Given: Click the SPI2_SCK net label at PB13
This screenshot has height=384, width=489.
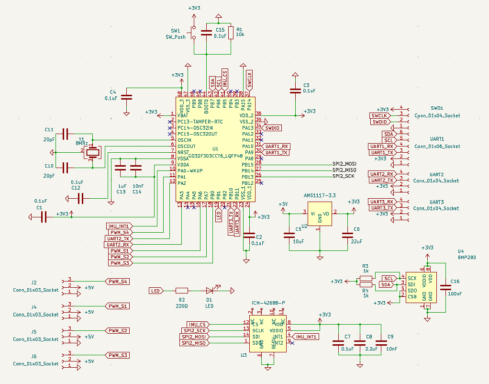Looking at the screenshot, I should (344, 176).
